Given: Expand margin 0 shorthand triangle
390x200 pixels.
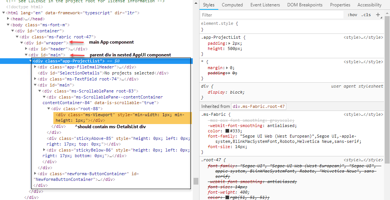Looking at the screenshot, I should pos(228,68).
